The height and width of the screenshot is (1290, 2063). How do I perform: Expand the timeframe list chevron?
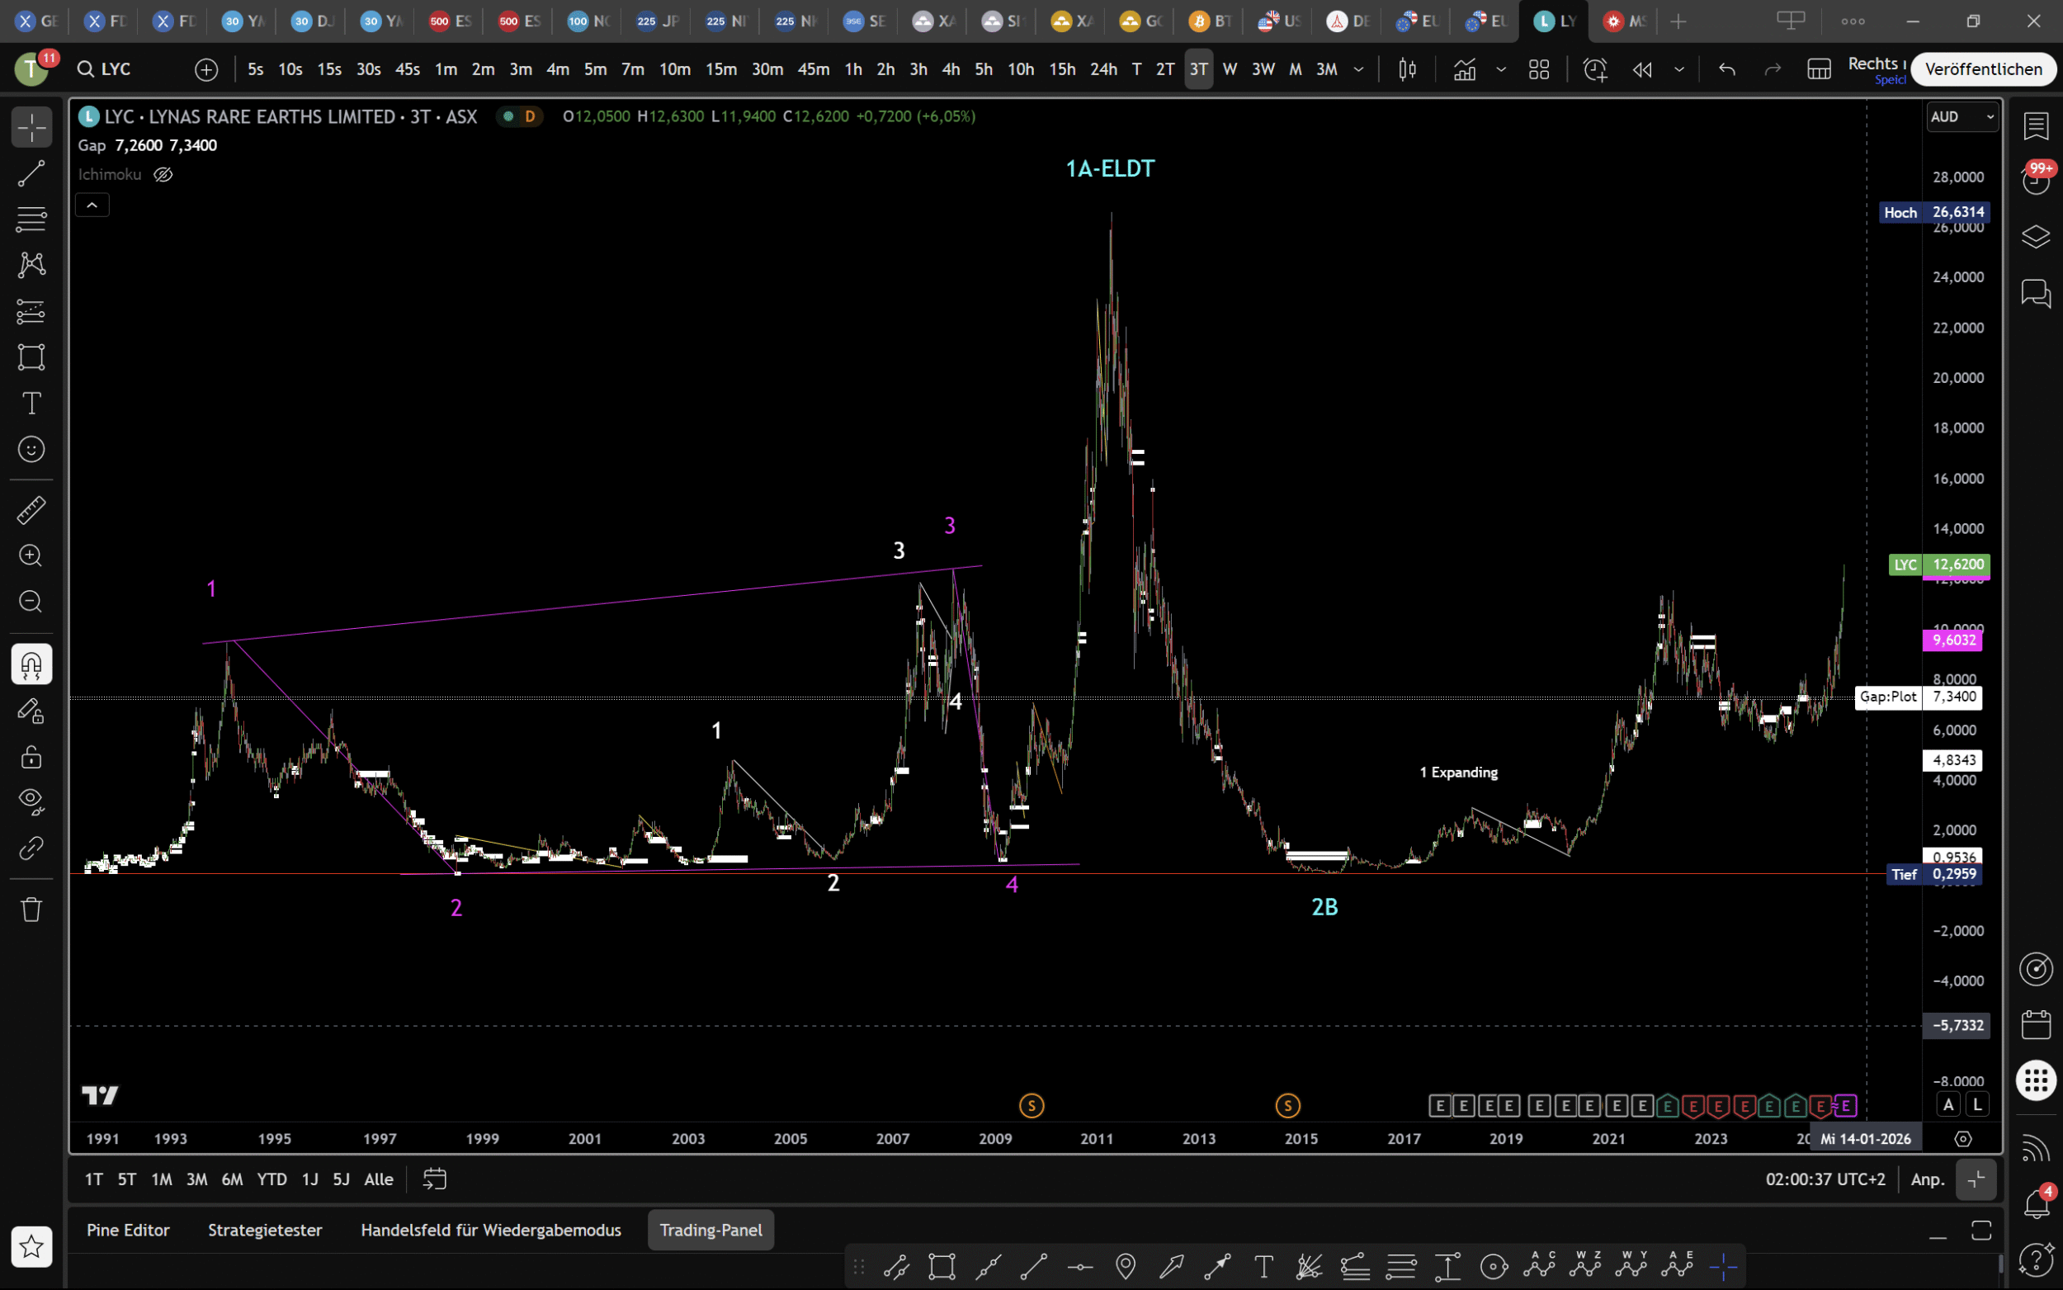coord(1358,69)
